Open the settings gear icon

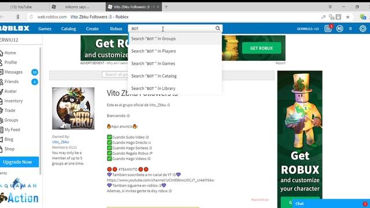coord(362,28)
